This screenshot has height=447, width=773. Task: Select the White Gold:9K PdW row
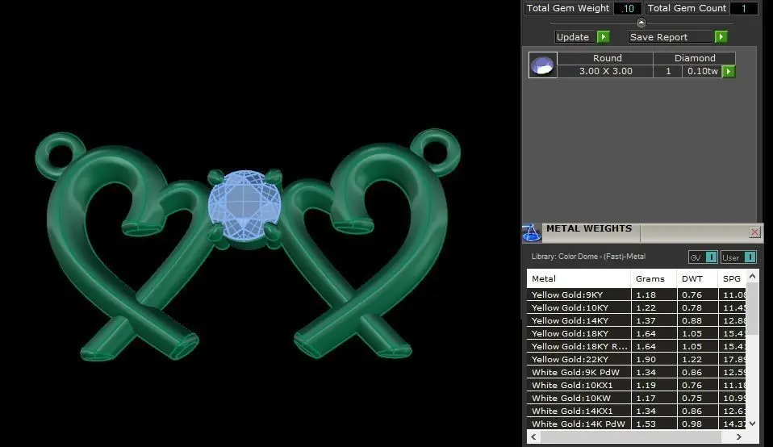pyautogui.click(x=636, y=372)
